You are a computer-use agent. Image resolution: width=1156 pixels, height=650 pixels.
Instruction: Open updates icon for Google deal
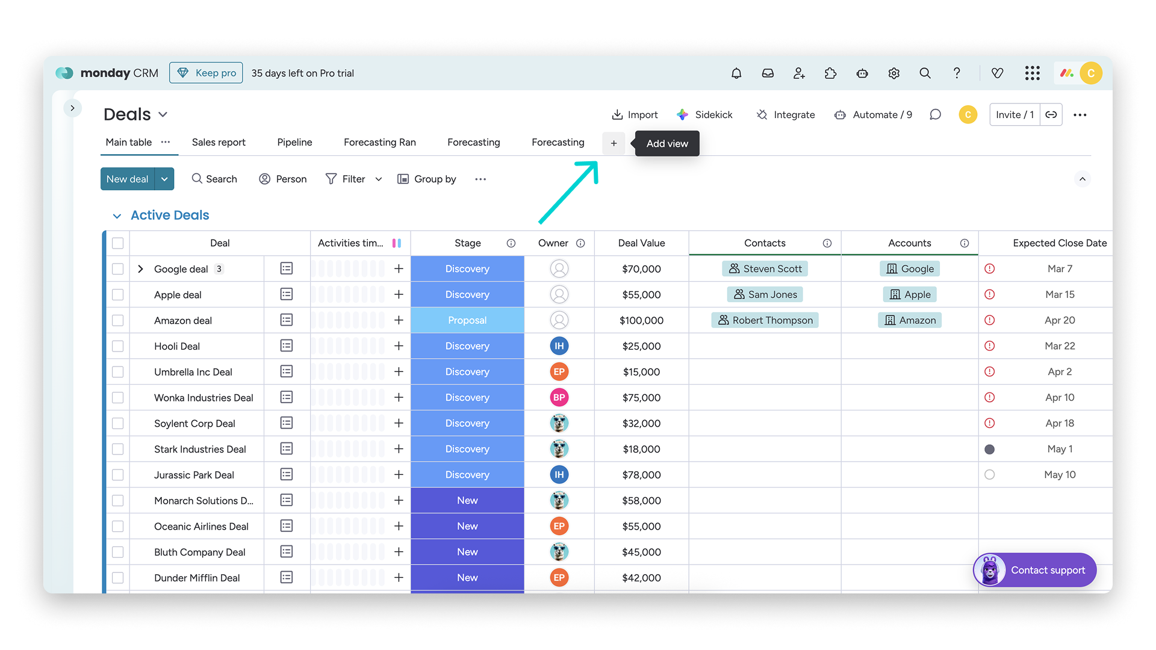tap(287, 268)
